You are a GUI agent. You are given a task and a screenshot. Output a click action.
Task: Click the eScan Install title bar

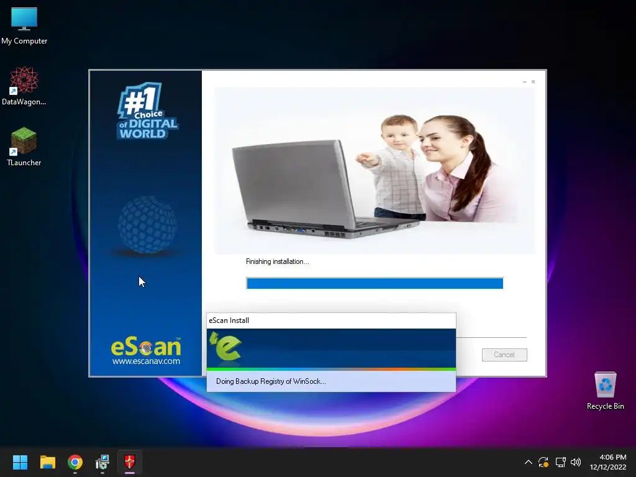pyautogui.click(x=331, y=320)
